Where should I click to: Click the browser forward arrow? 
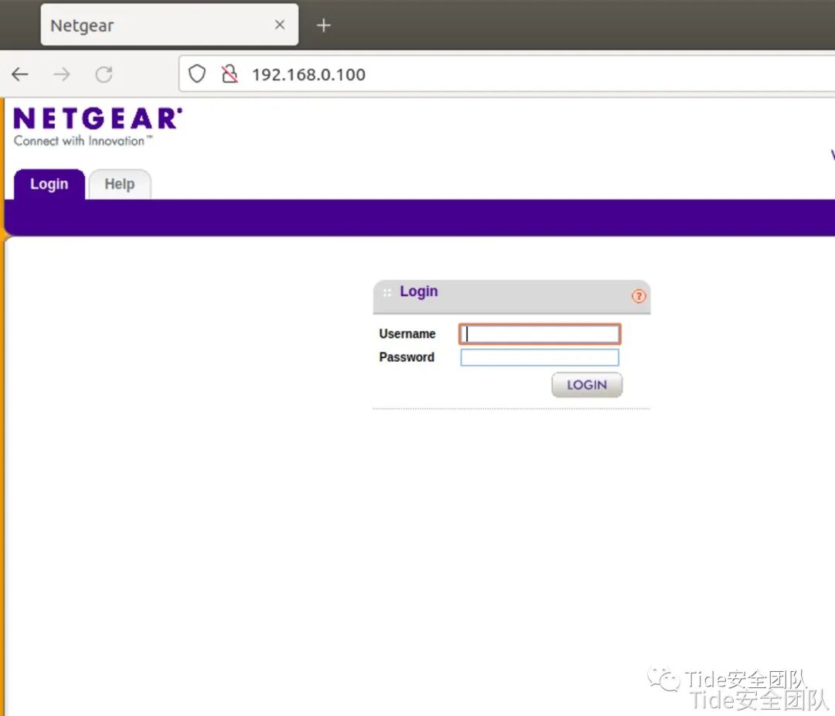[x=62, y=74]
